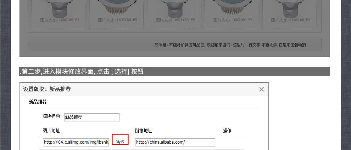This screenshot has width=351, height=150.
Task: Click the bold 新品推荐 section heading
Action: pos(38,102)
